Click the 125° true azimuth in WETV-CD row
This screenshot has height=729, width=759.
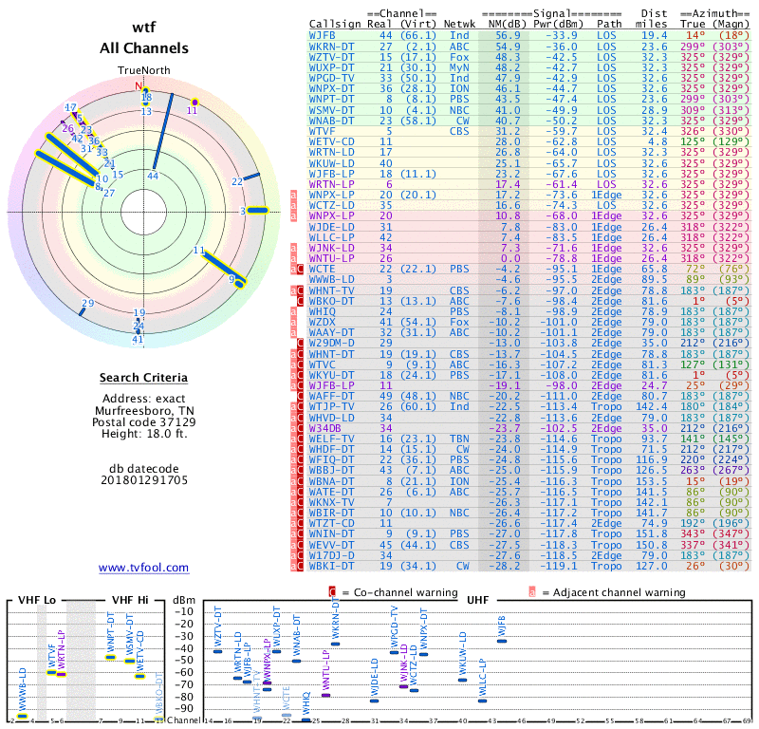693,142
